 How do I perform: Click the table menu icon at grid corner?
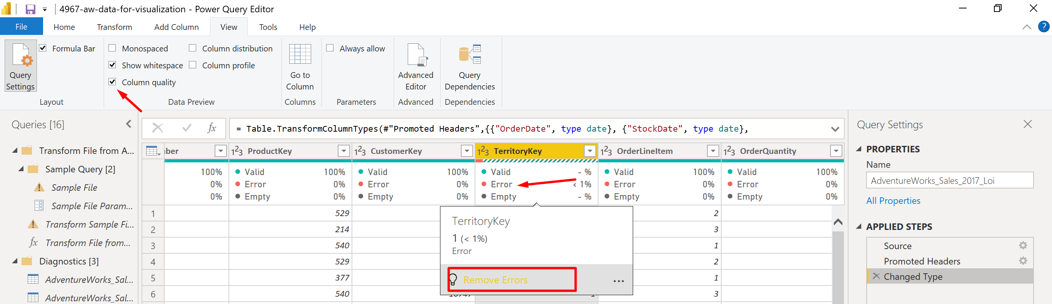point(153,151)
